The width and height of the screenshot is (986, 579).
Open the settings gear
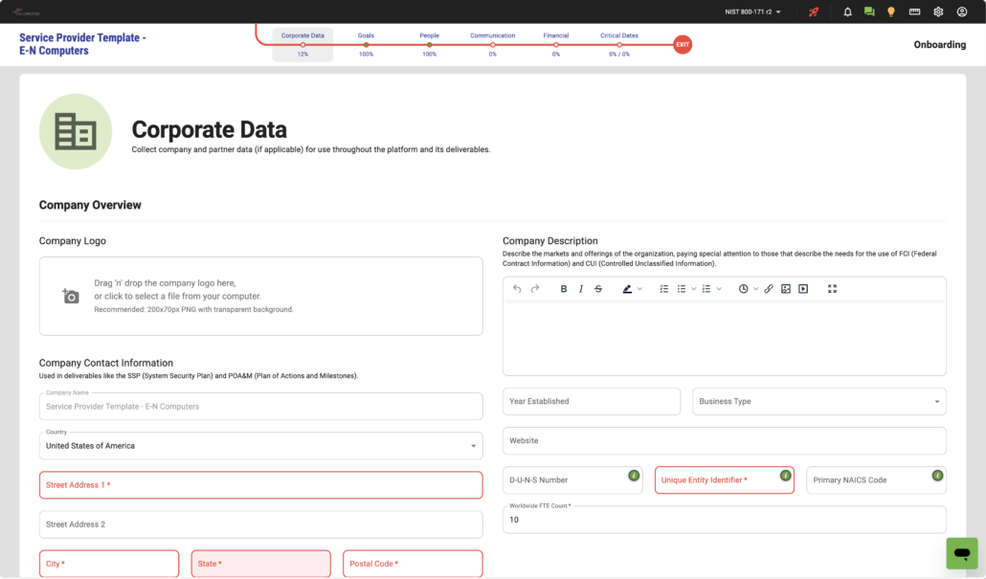click(938, 11)
